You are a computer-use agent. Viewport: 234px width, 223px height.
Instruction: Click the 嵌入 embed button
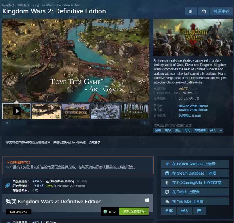point(185,211)
